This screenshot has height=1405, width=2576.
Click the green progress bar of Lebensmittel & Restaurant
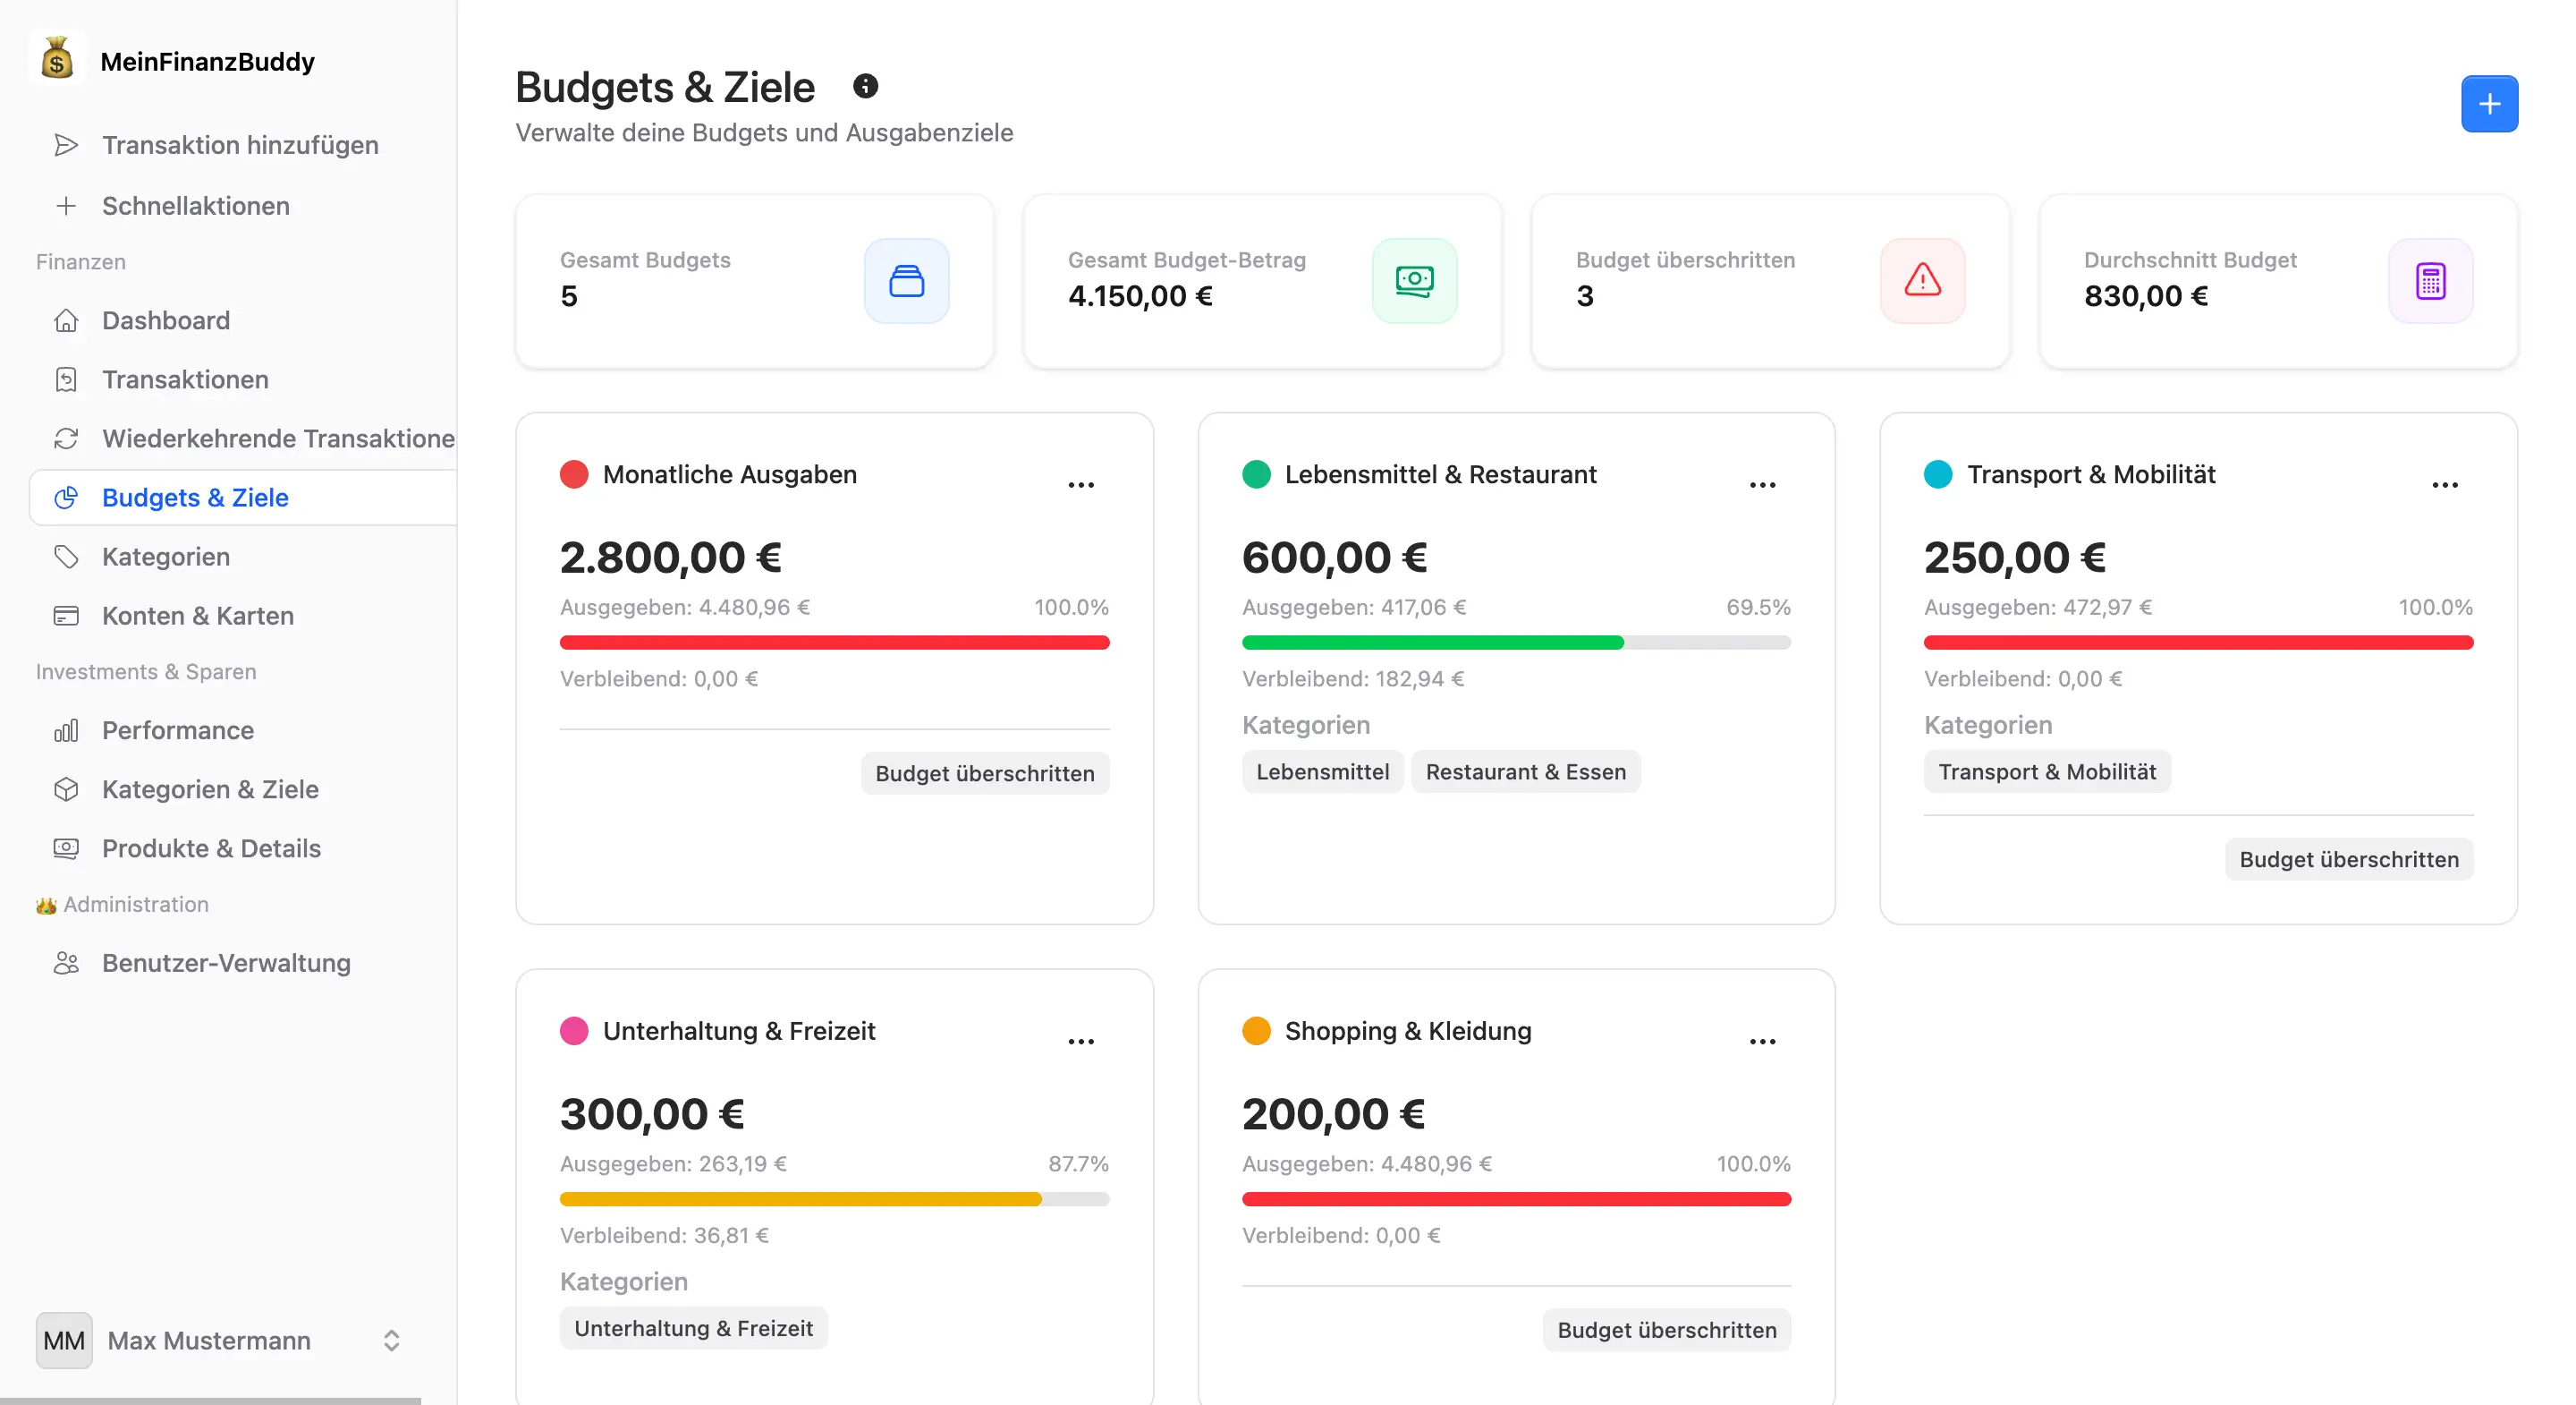click(x=1433, y=643)
